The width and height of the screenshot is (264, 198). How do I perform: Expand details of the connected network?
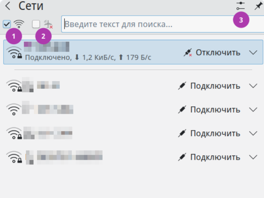click(253, 53)
